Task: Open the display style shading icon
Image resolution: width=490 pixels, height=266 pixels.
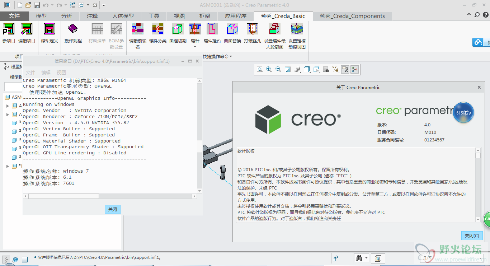Action: [297, 70]
